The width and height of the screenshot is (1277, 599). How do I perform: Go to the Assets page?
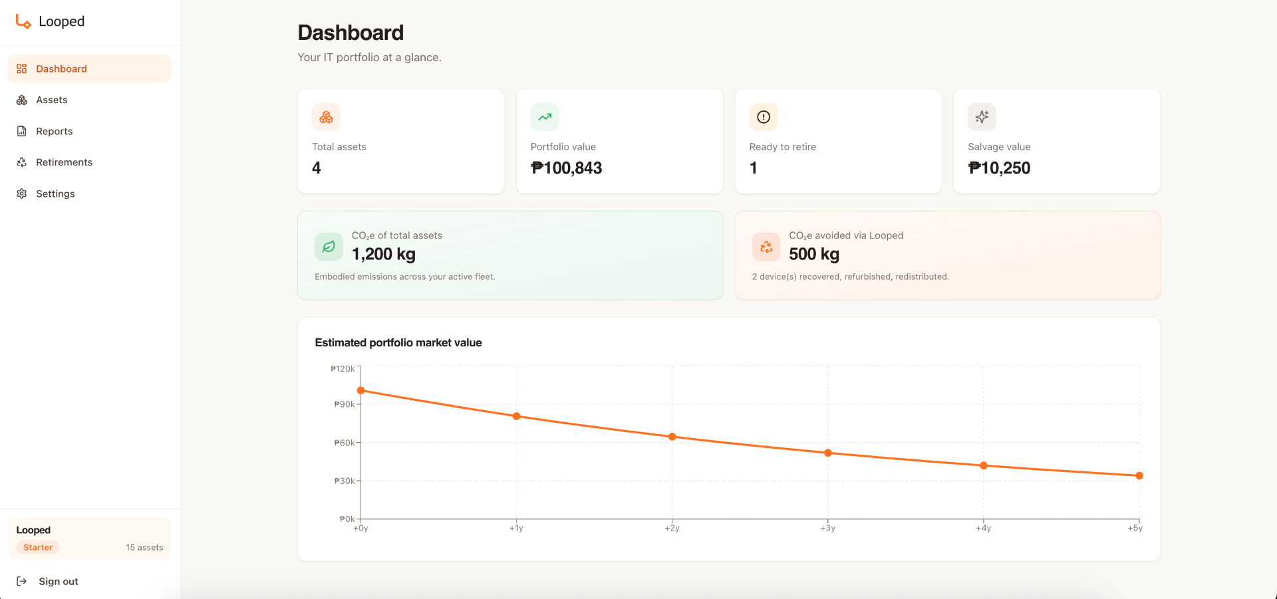pos(90,100)
